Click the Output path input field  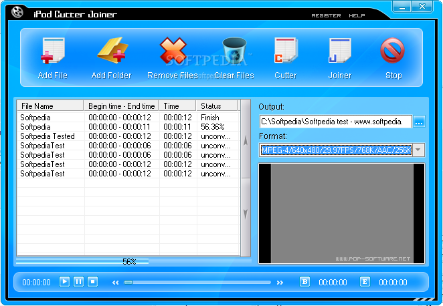coord(336,122)
